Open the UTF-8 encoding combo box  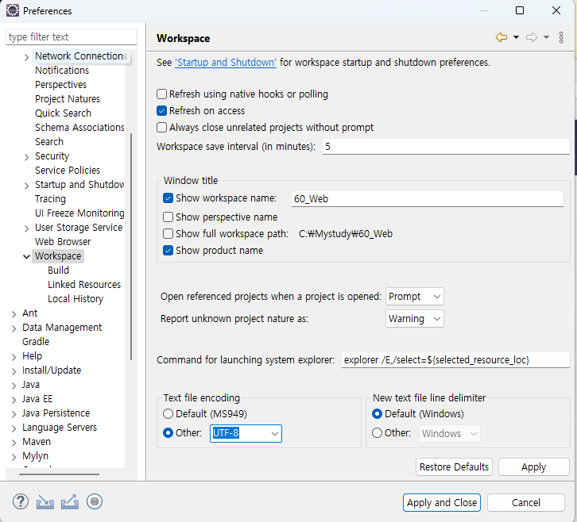point(246,433)
